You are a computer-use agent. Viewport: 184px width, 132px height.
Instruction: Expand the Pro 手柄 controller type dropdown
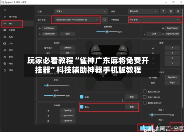tap(155, 20)
